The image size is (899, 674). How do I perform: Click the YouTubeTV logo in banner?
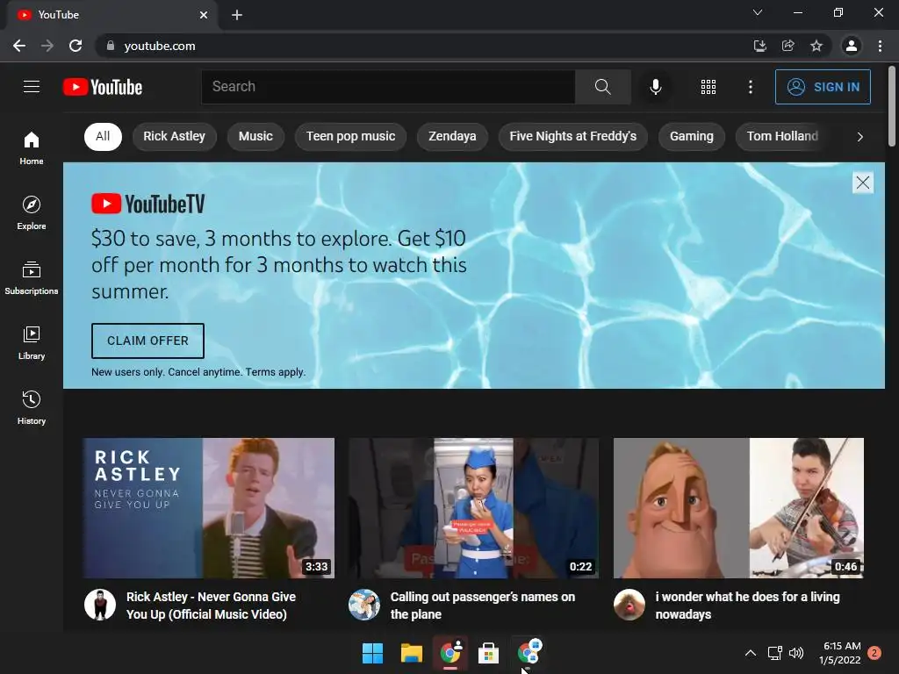pyautogui.click(x=147, y=204)
